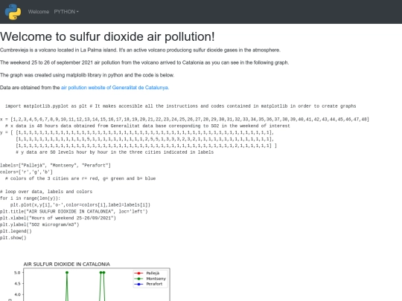Click the sulfur dioxide graph image
Viewport: 402px width, 301px height.
tap(89, 281)
